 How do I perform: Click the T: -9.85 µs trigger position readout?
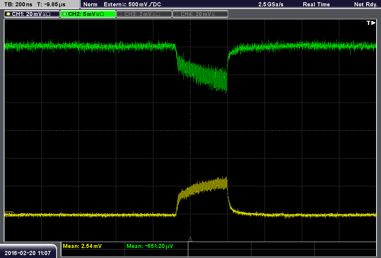pyautogui.click(x=51, y=4)
